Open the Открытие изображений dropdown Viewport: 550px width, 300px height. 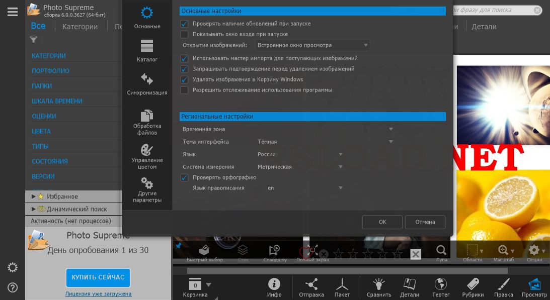[x=312, y=45]
